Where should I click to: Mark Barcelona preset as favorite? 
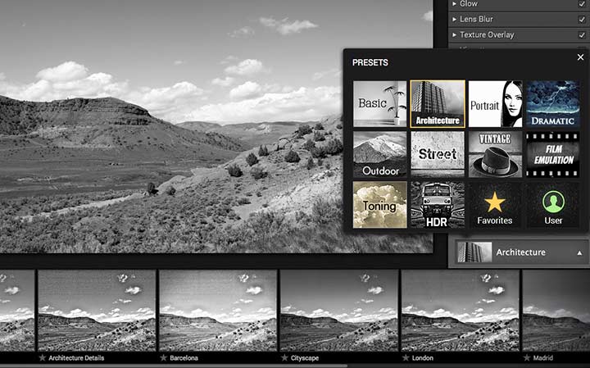click(x=164, y=357)
